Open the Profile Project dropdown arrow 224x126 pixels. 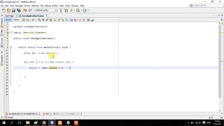coord(88,10)
